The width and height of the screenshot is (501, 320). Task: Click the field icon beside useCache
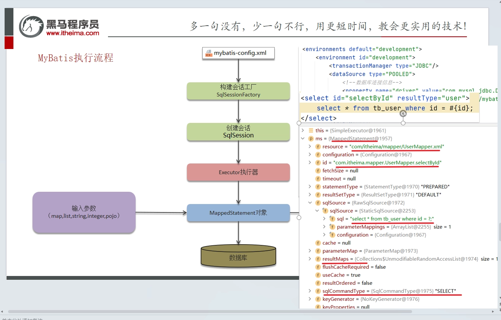pos(318,275)
